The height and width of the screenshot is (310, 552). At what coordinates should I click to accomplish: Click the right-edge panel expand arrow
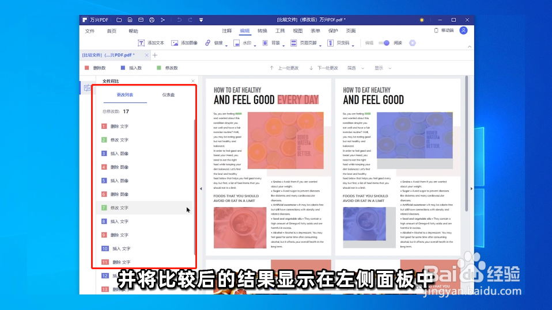point(471,189)
